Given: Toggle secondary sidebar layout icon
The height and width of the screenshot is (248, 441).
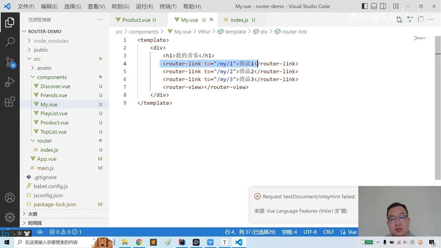Looking at the screenshot, I should (383, 6).
